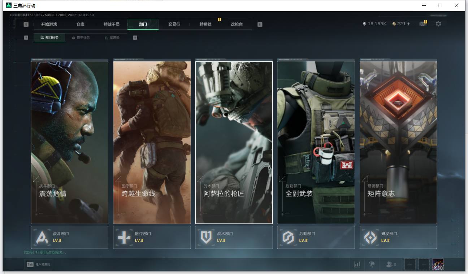Select the 后勤部门 LV.3 hexagon panel
The width and height of the screenshot is (468, 274).
316,237
